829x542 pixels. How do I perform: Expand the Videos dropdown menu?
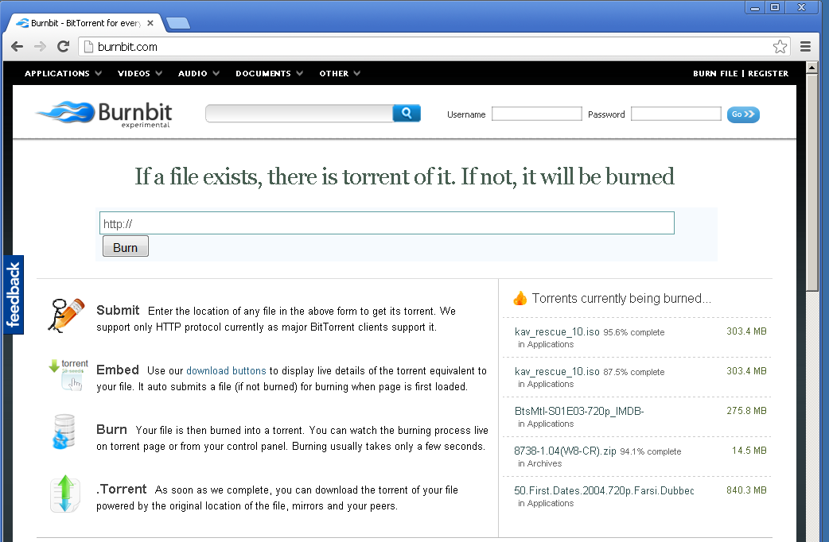[139, 73]
